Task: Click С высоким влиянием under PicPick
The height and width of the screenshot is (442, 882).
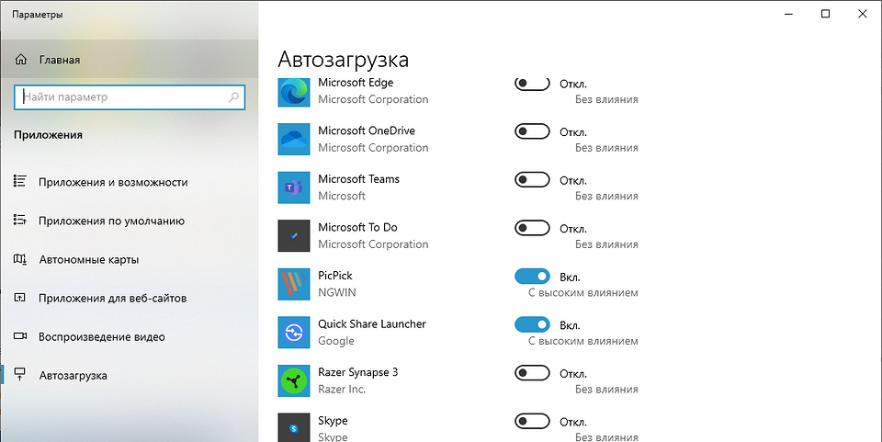Action: (x=583, y=293)
